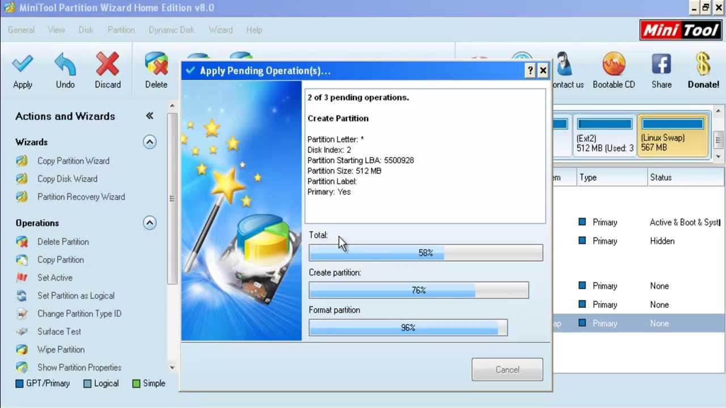
Task: Click the Surface Test icon
Action: point(22,331)
